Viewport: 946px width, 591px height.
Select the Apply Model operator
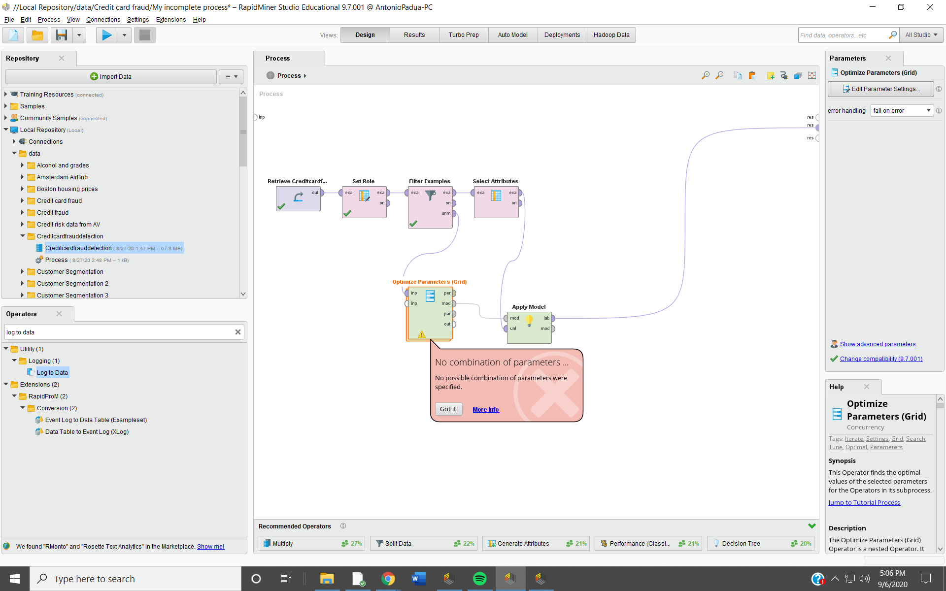point(529,328)
